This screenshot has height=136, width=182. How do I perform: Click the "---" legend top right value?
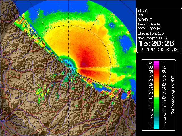tap(163, 63)
